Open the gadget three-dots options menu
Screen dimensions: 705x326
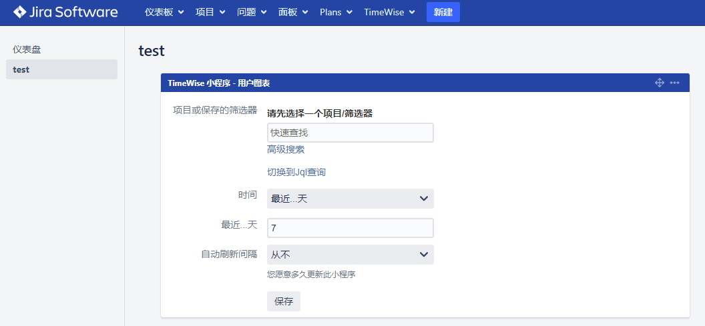click(675, 83)
